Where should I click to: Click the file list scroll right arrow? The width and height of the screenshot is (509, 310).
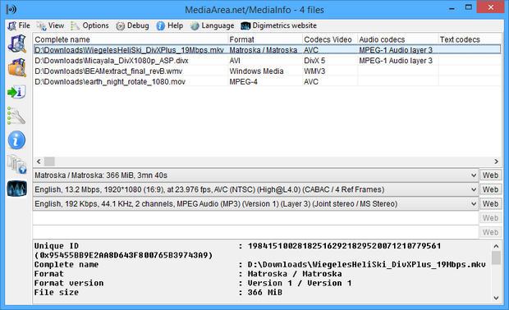tap(496, 162)
